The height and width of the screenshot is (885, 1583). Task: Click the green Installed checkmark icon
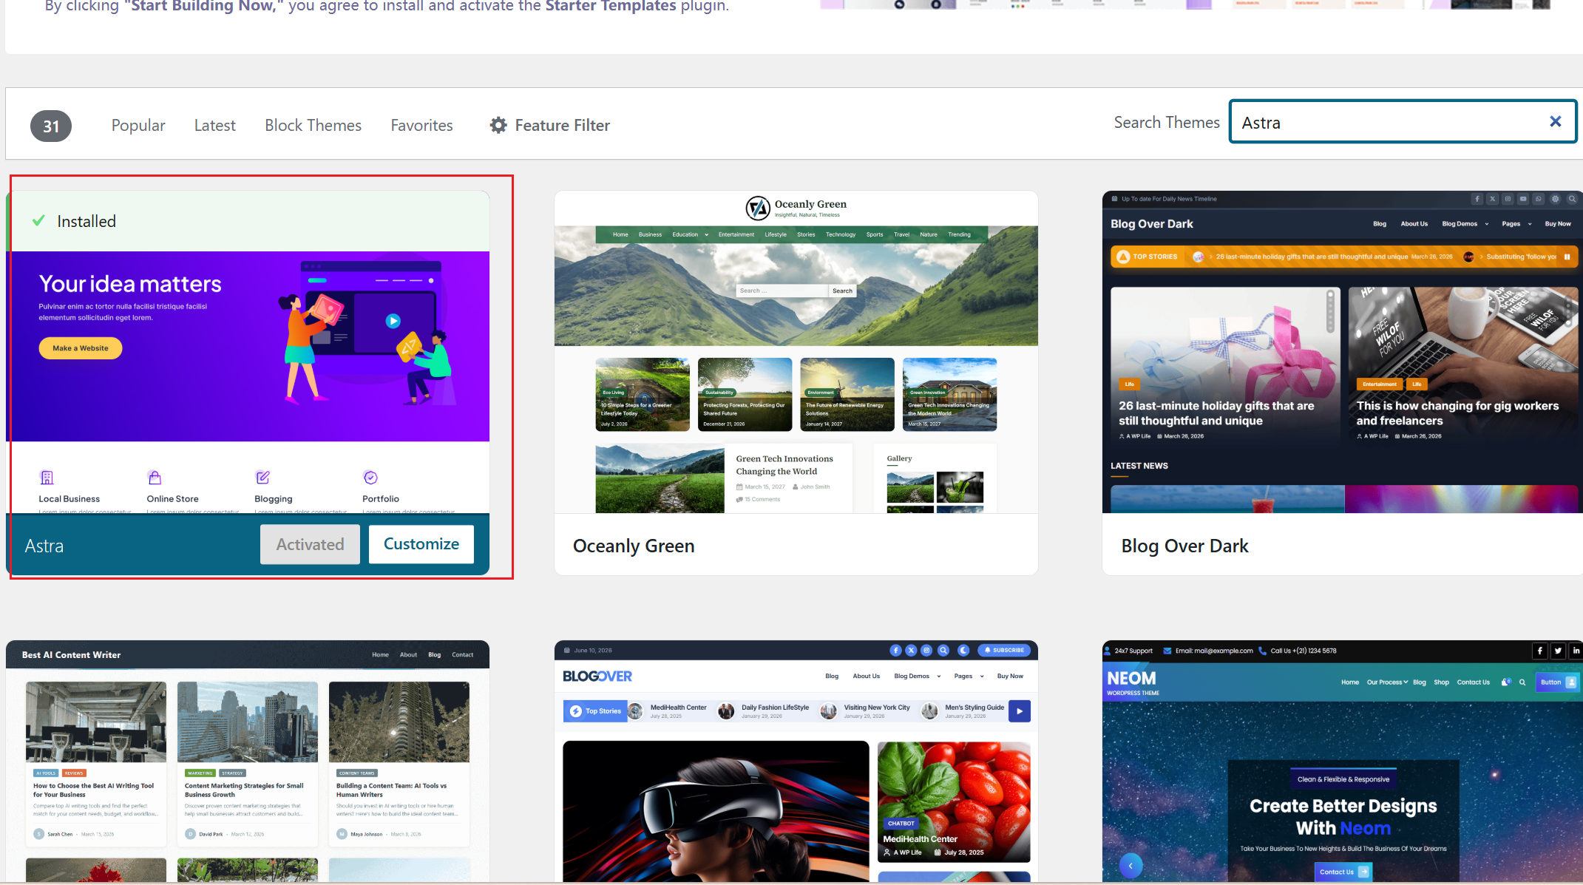[x=39, y=221]
